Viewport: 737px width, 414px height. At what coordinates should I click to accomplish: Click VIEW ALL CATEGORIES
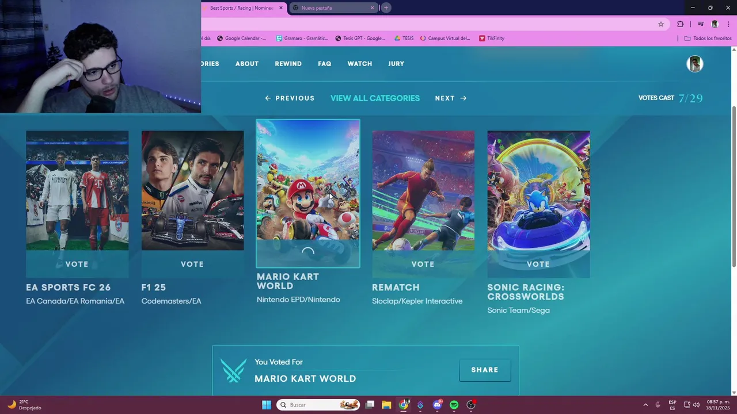click(x=375, y=98)
